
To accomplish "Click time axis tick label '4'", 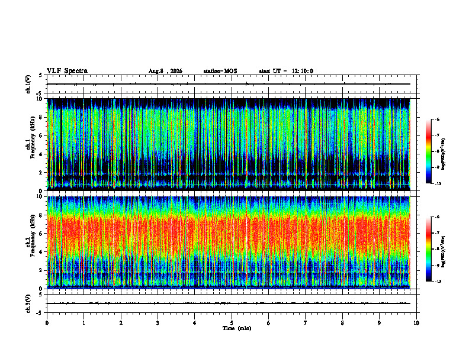I will pos(195,323).
